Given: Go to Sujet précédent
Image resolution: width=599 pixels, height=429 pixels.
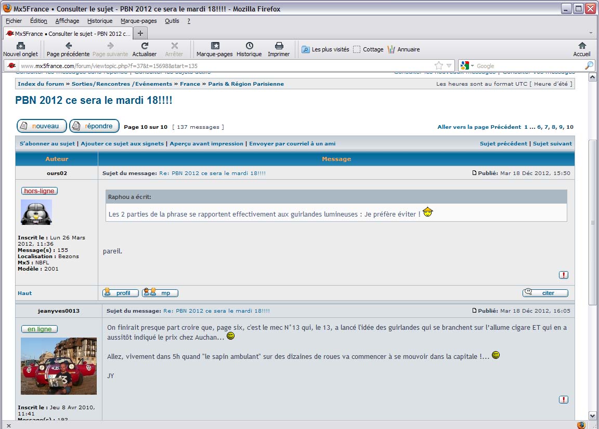Looking at the screenshot, I should 503,143.
